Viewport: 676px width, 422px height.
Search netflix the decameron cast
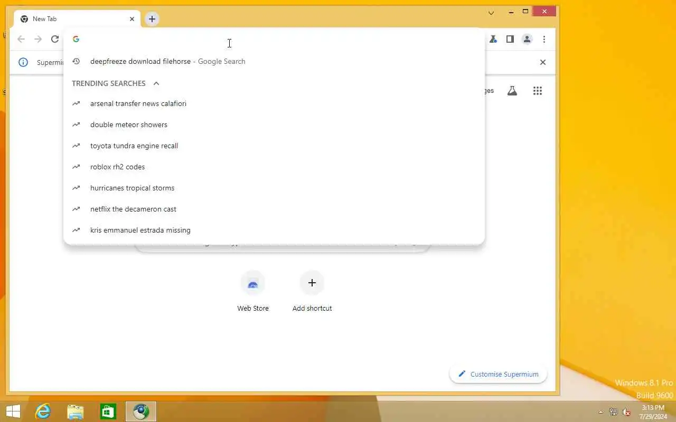[274, 209]
